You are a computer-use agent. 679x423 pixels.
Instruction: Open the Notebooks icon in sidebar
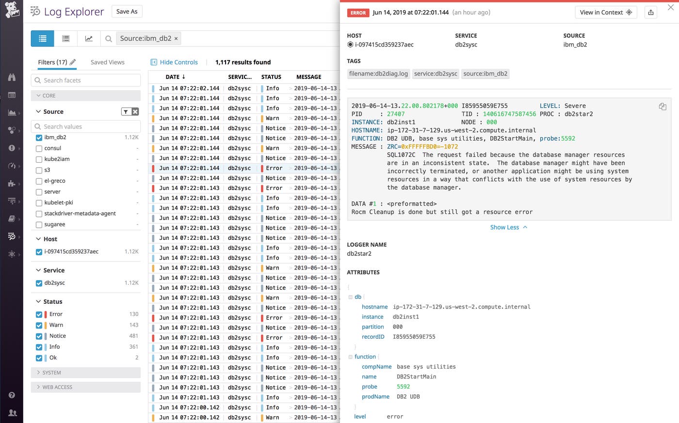click(x=12, y=219)
